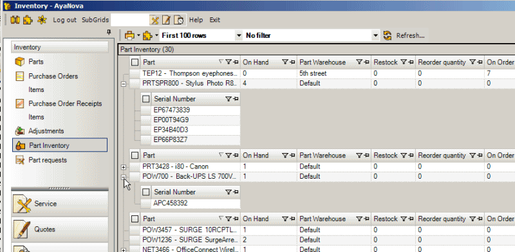This screenshot has width=515, height=252.
Task: Pin the Serial Number column above APC458392
Action: click(236, 192)
